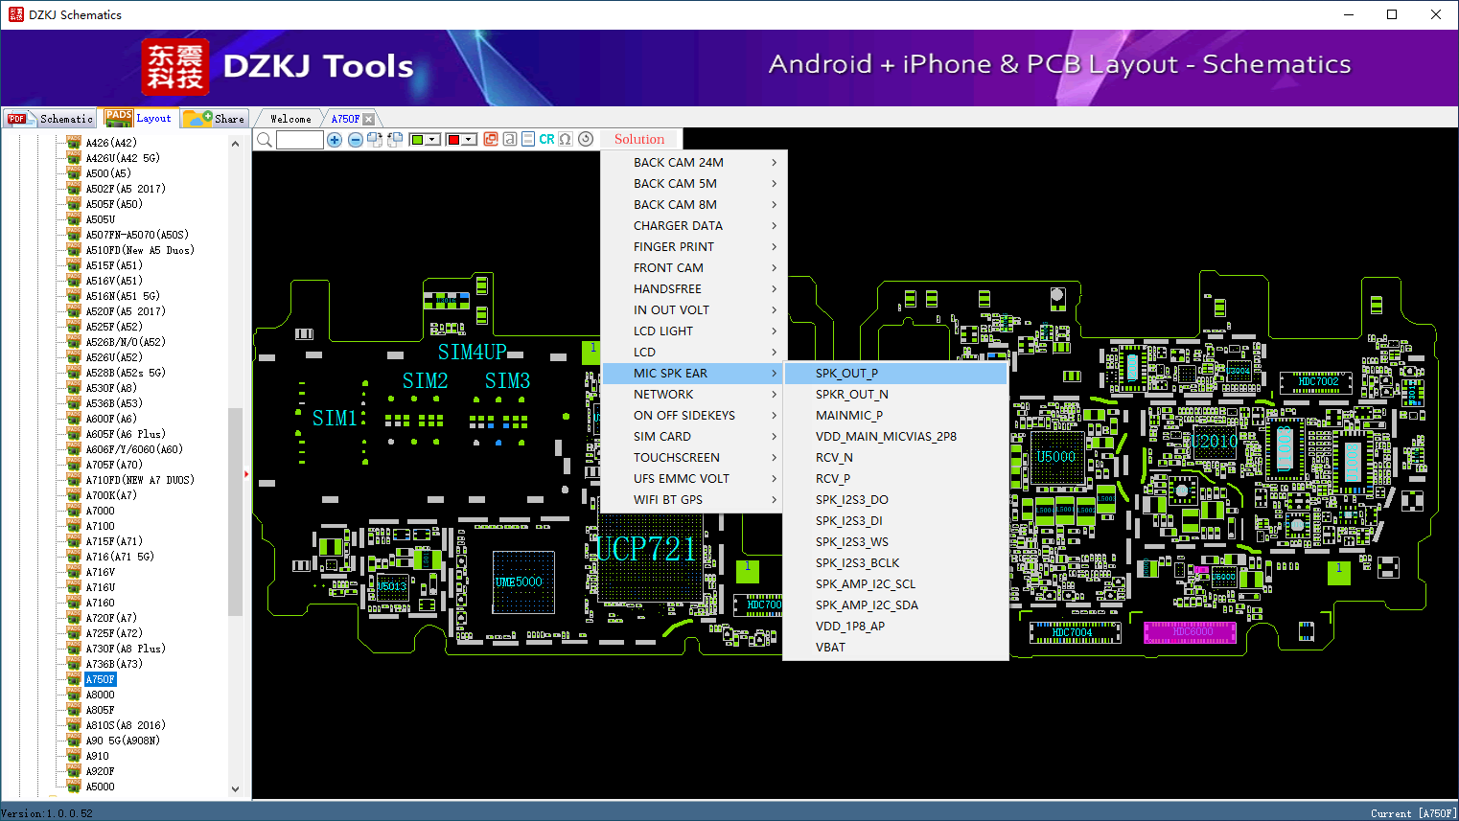Open WIFI BT GPS submenu
Image resolution: width=1459 pixels, height=821 pixels.
pos(695,500)
